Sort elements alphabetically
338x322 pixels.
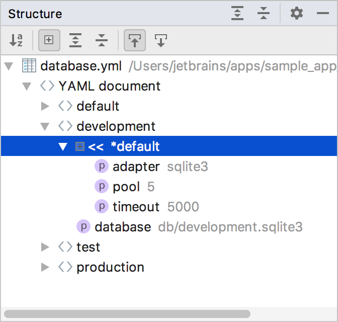click(16, 40)
